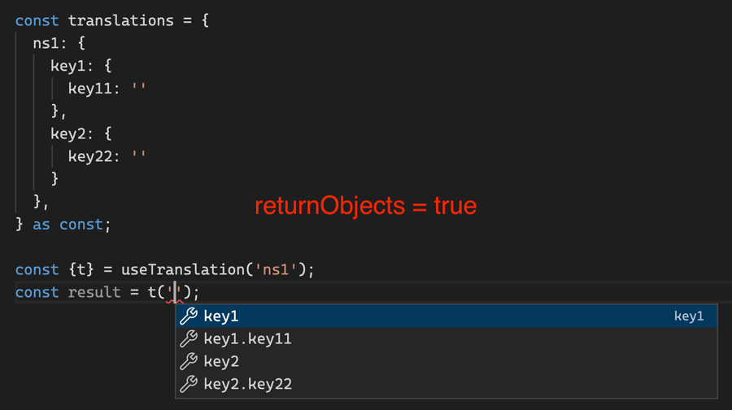The height and width of the screenshot is (410, 732).
Task: Choose the key2.key22 autocomplete suggestion label
Action: pos(247,384)
